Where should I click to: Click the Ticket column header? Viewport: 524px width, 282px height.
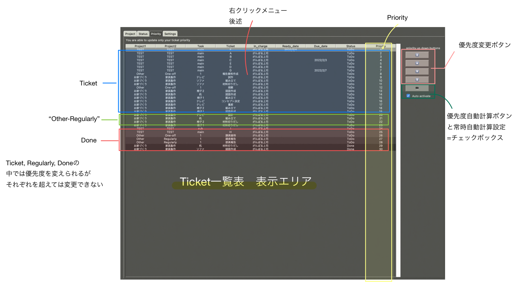(231, 46)
